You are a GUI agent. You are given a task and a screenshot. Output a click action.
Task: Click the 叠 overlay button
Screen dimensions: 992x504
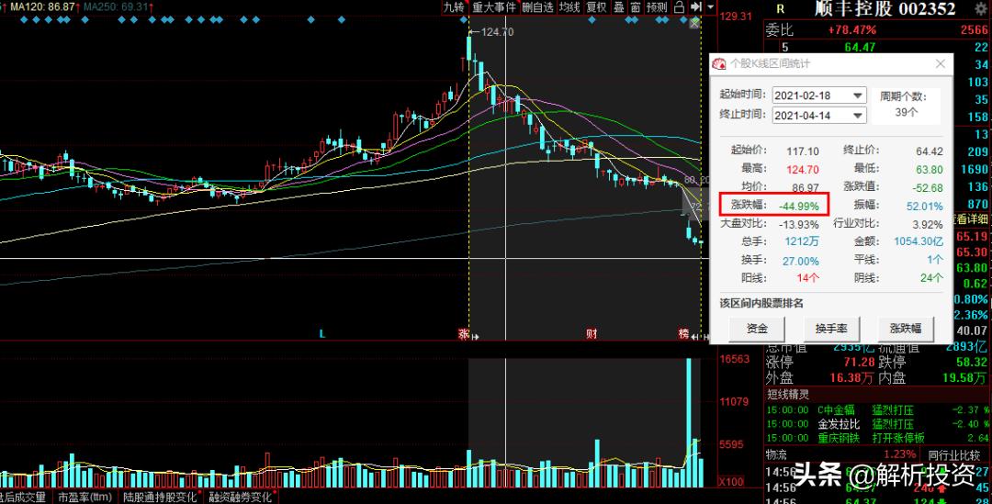(x=619, y=7)
